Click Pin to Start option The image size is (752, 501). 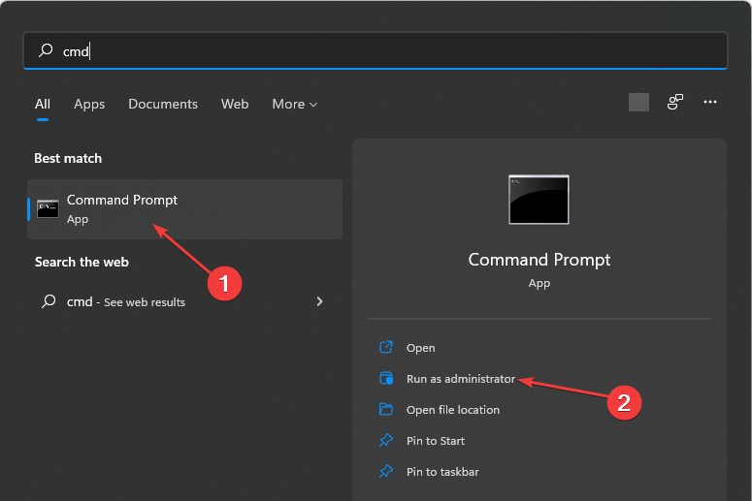pyautogui.click(x=435, y=441)
